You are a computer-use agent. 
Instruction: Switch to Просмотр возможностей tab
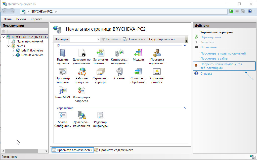coord(73,150)
